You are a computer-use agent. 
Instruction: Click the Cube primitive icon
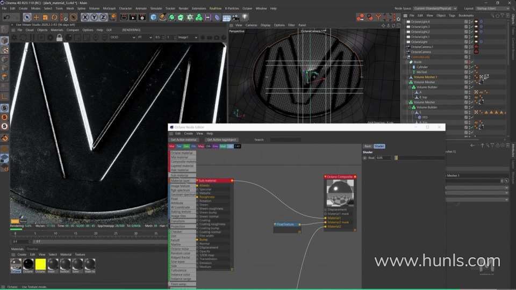[x=154, y=17]
